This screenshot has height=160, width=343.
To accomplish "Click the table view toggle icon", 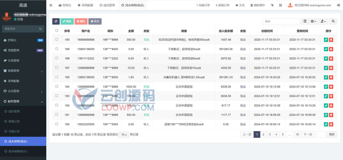I will click(305, 21).
